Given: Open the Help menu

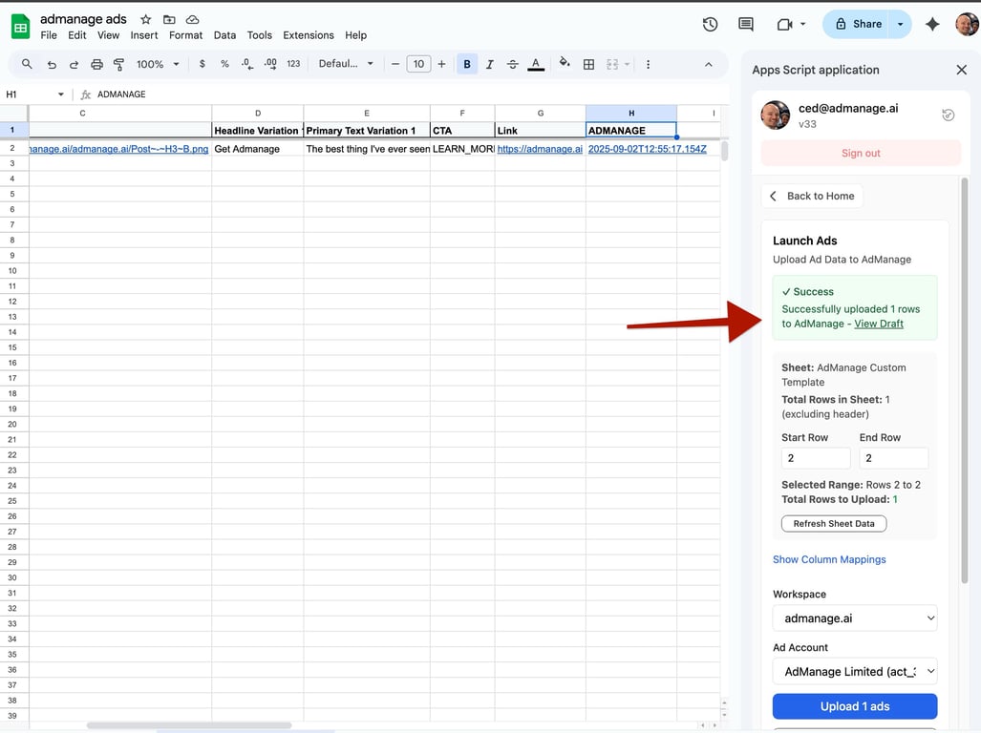Looking at the screenshot, I should 355,35.
